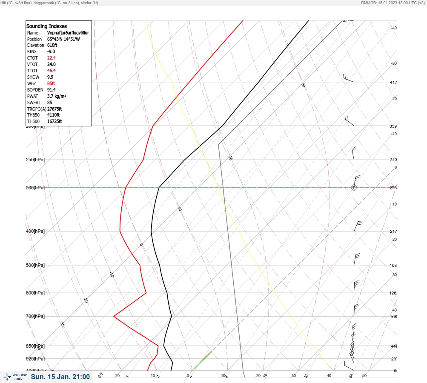Click the '300[hPa]' pressure label
The width and height of the screenshot is (427, 383).
tap(35, 188)
